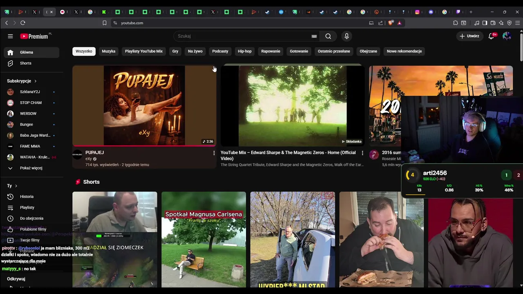Open the media control music note icon
Viewport: 523px width, 294px height.
(x=477, y=23)
